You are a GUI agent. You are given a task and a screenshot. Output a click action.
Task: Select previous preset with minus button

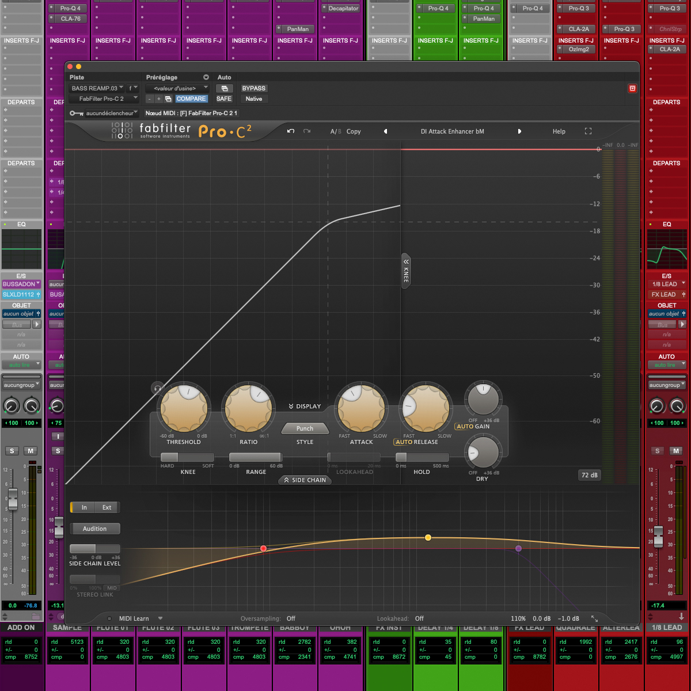pyautogui.click(x=149, y=98)
